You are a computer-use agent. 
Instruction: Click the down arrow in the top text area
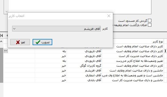[7, 11]
